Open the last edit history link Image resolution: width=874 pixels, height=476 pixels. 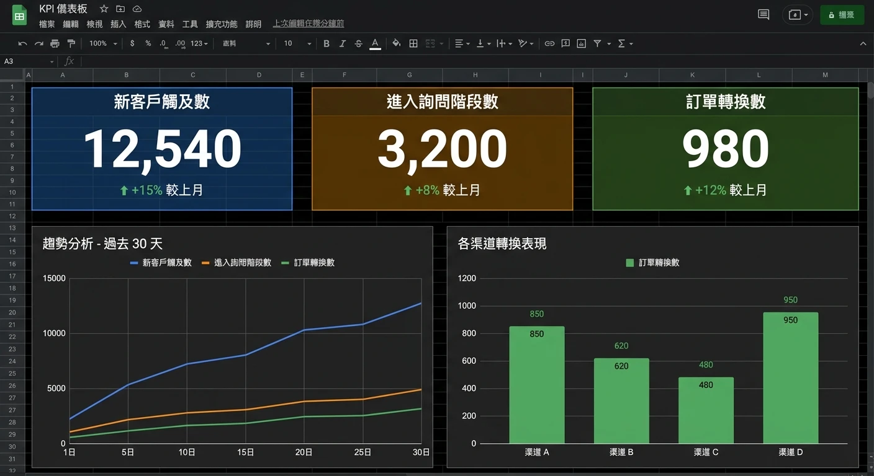click(309, 24)
